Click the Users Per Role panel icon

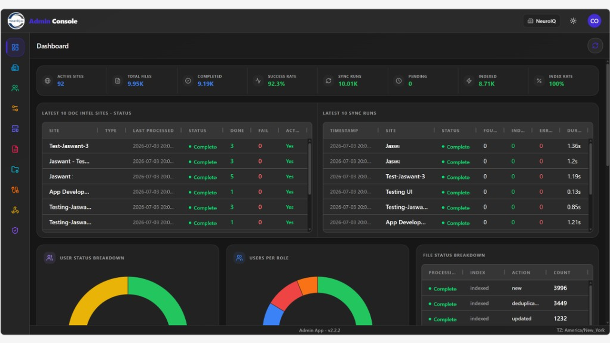click(x=239, y=258)
